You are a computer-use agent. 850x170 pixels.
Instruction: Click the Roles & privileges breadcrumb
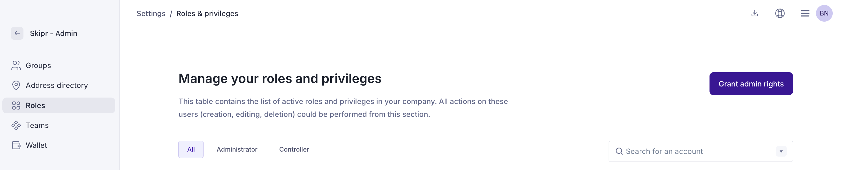click(x=207, y=13)
